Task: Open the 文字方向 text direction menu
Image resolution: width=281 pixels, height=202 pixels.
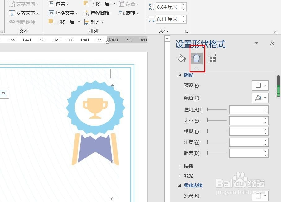Action: (24, 4)
